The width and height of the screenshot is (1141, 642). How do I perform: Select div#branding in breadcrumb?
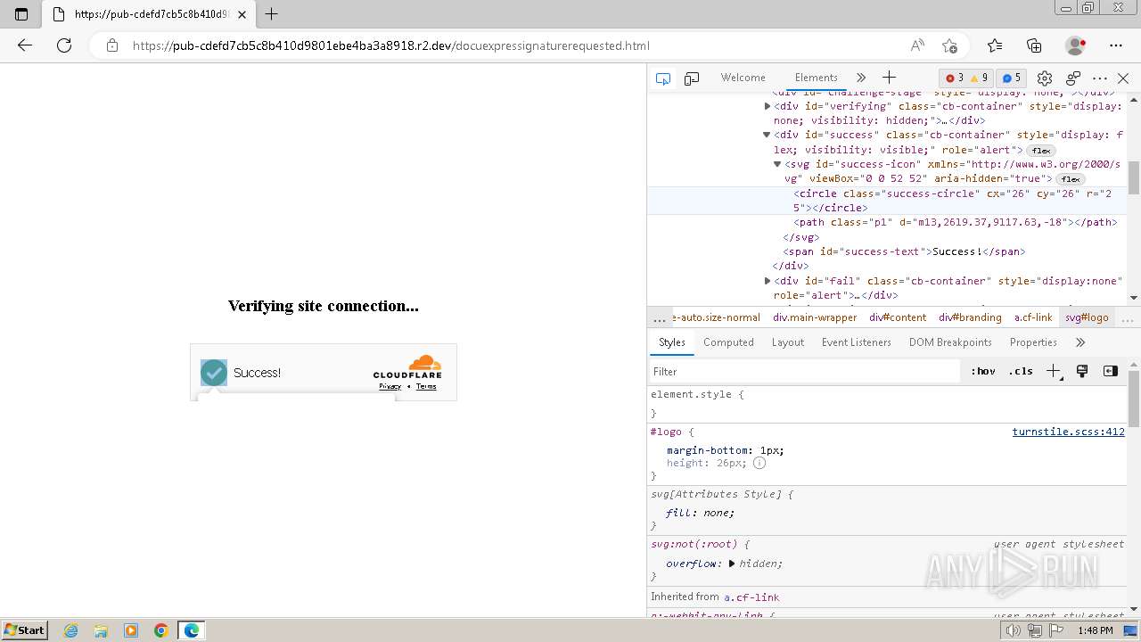970,317
